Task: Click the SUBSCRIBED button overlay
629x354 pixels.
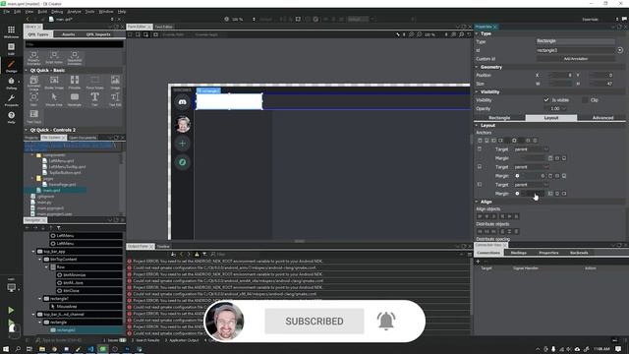Action: pos(314,322)
